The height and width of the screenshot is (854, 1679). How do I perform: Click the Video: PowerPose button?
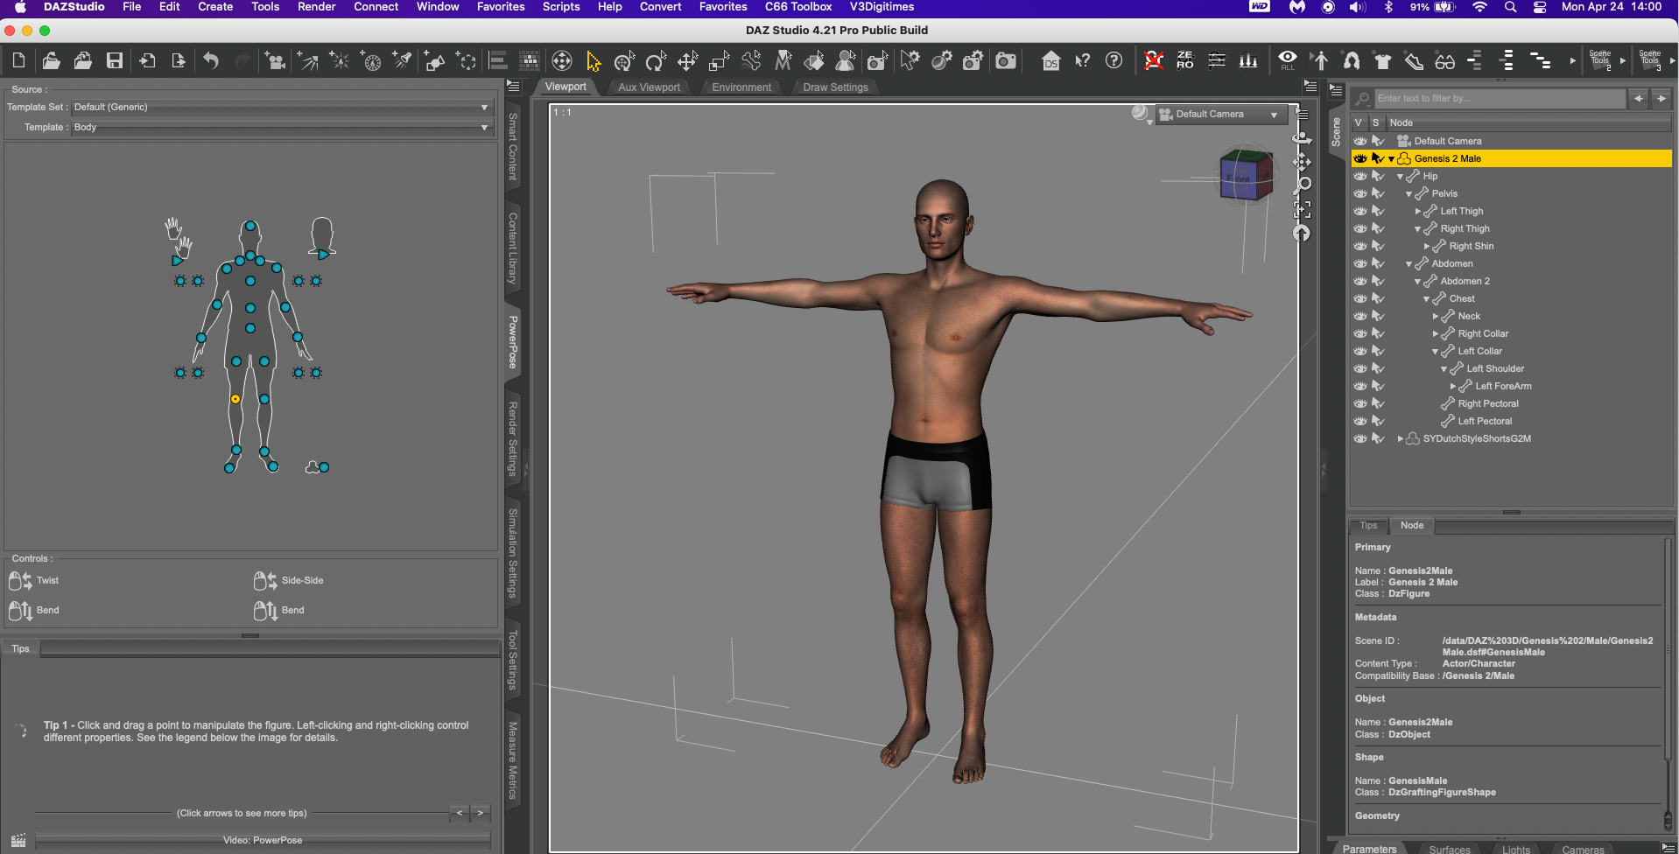coord(263,840)
